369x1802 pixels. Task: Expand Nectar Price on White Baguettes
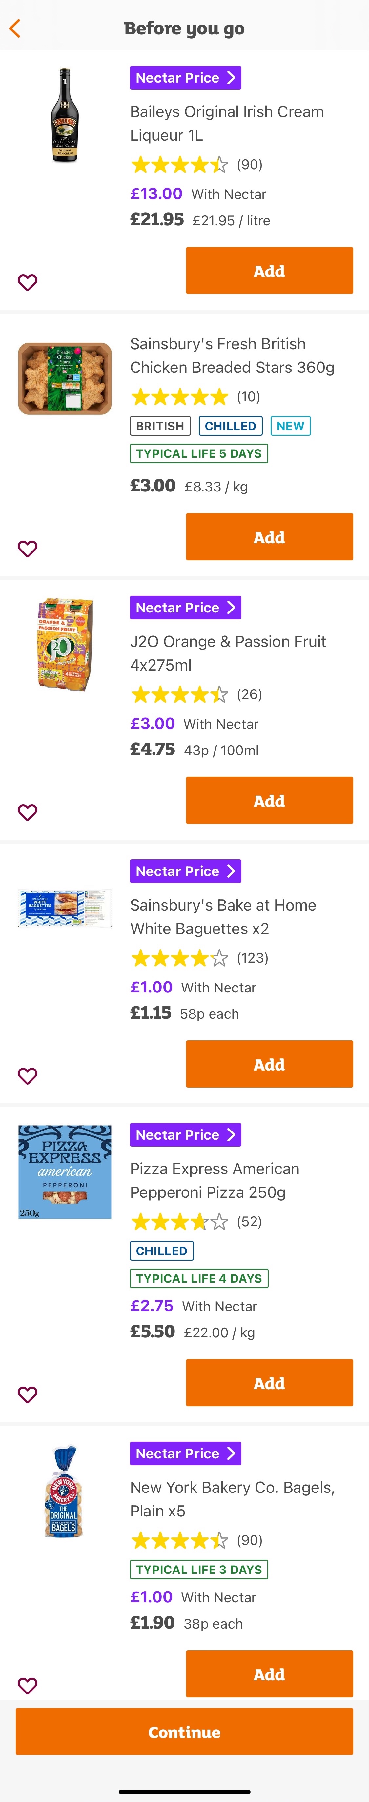(x=186, y=871)
